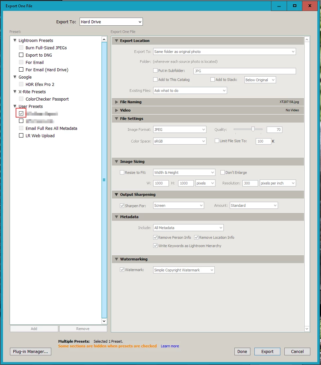Image resolution: width=321 pixels, height=365 pixels.
Task: Click the Remove preset button
Action: click(83, 329)
